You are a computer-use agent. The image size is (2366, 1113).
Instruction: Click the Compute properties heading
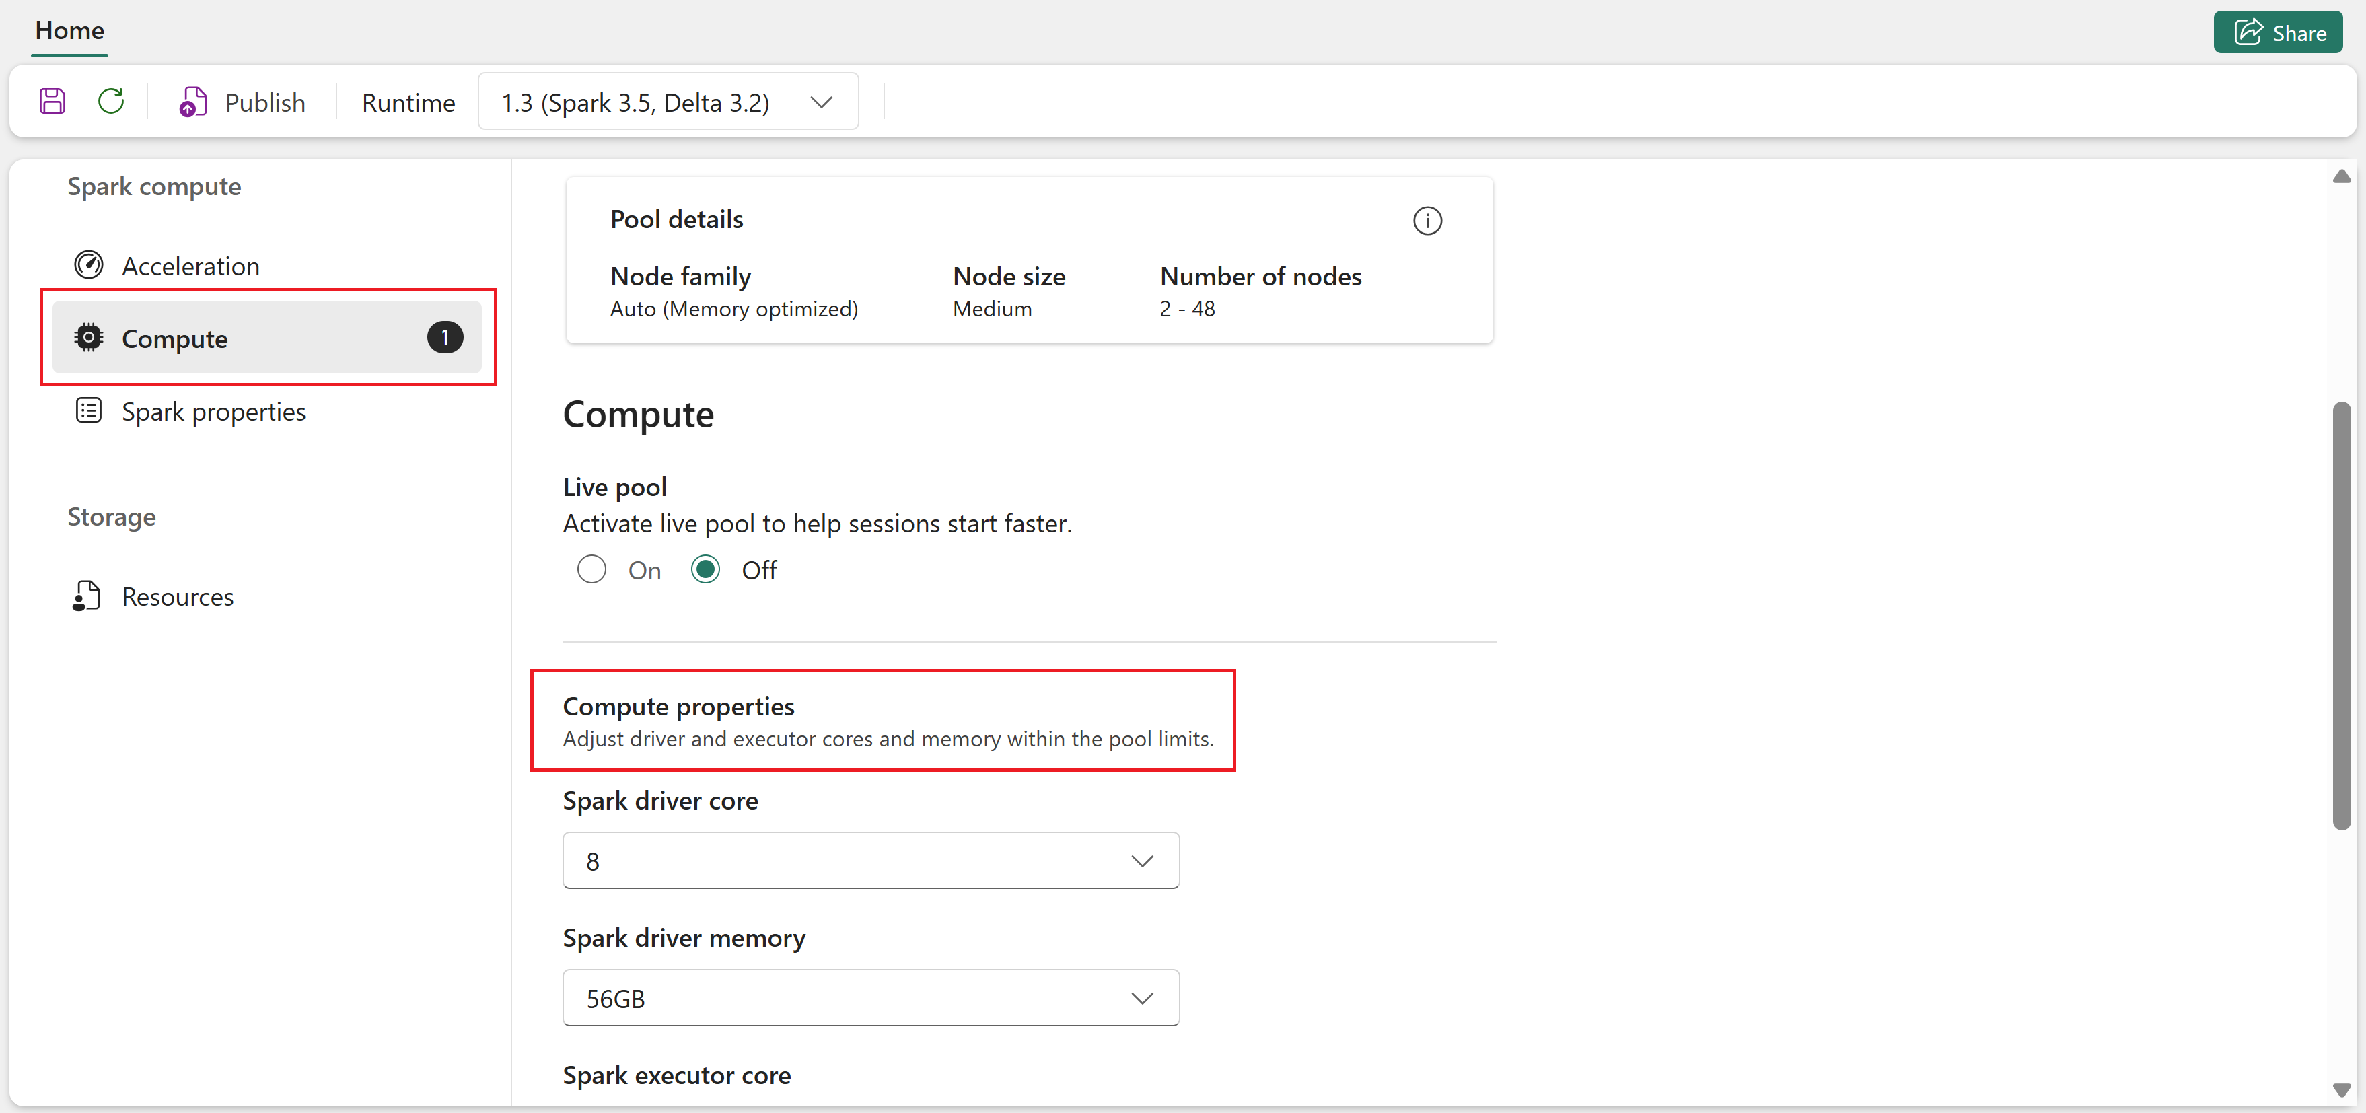(x=679, y=706)
